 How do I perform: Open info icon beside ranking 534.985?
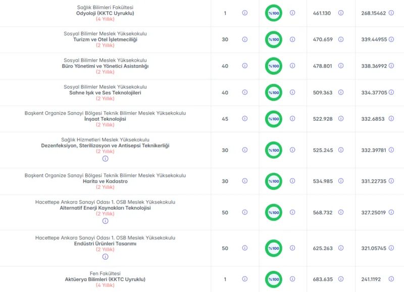pyautogui.click(x=340, y=181)
